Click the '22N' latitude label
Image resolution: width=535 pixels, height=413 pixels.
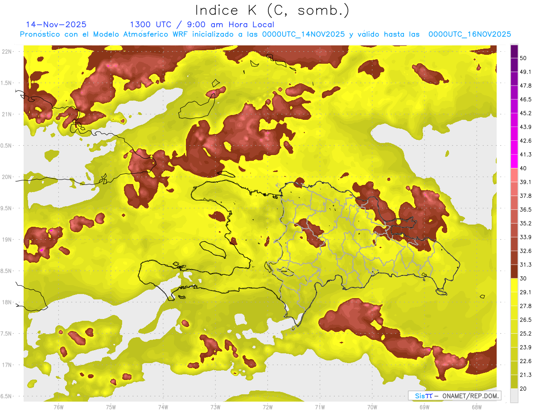(x=7, y=52)
